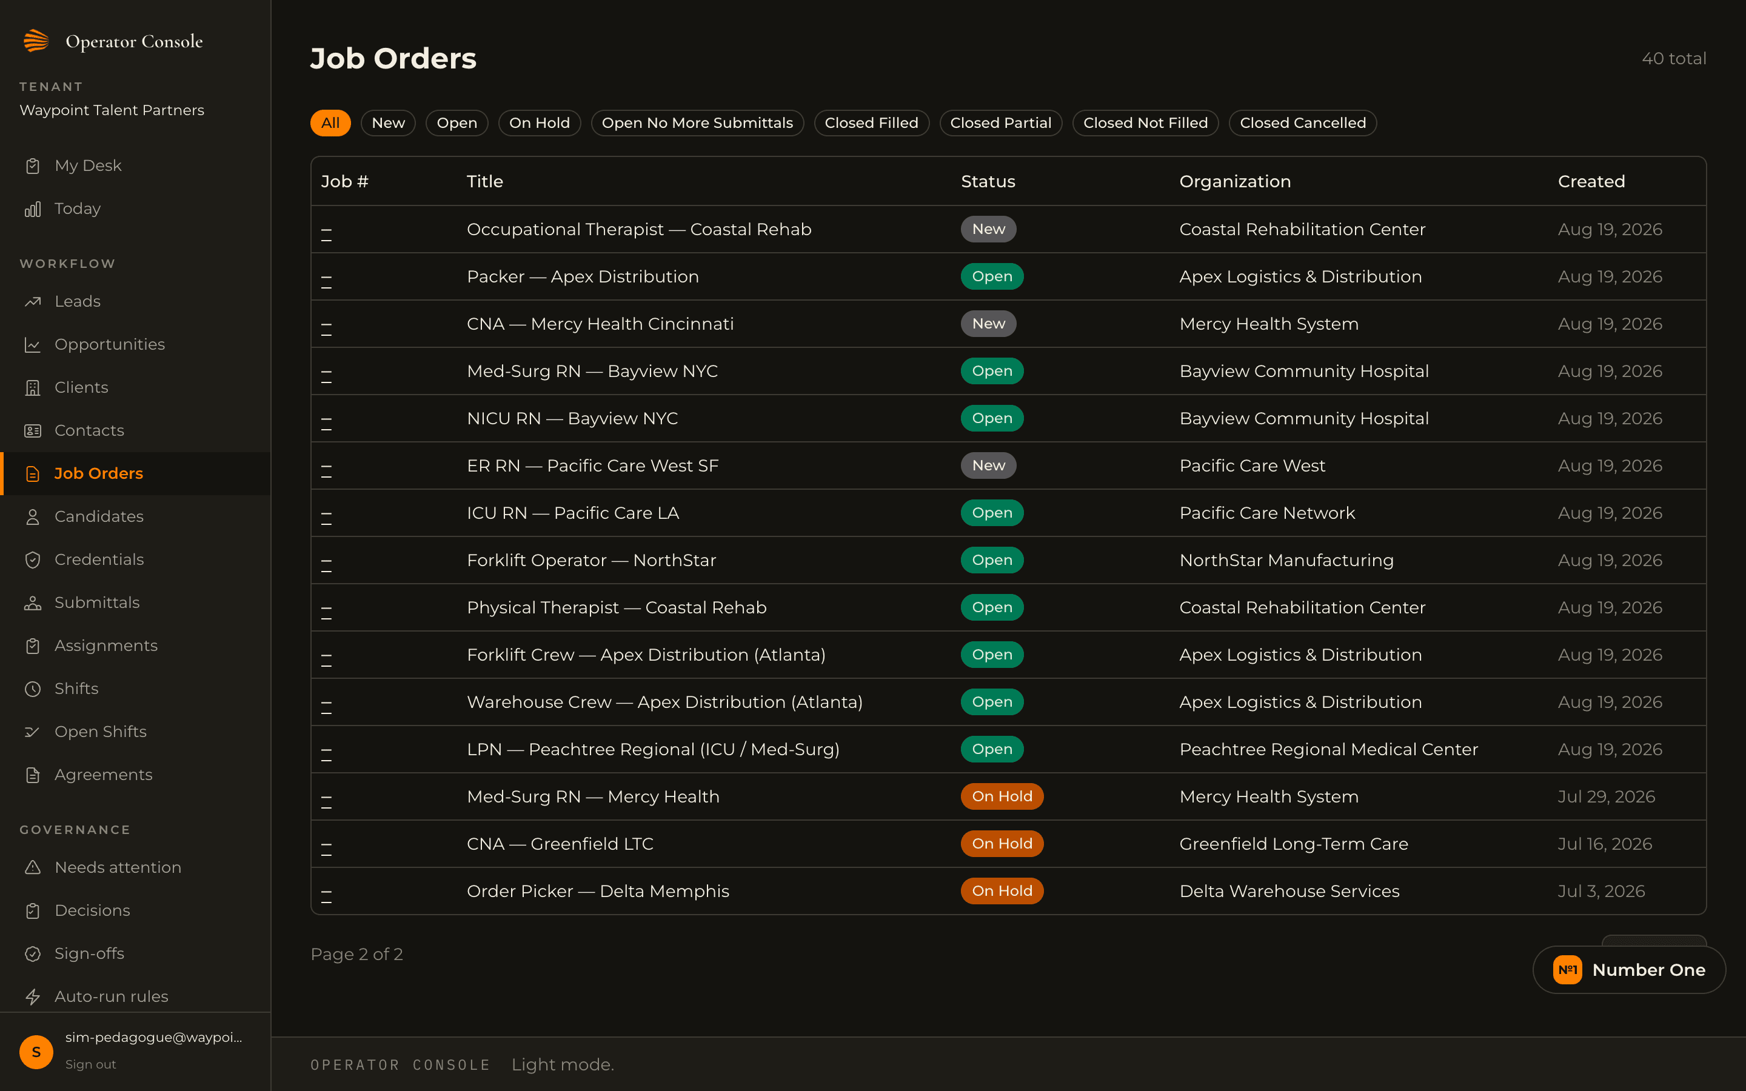The width and height of the screenshot is (1746, 1091).
Task: Open Needs attention warning item
Action: click(135, 867)
